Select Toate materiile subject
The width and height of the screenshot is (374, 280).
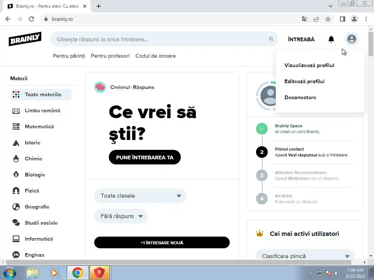41,94
